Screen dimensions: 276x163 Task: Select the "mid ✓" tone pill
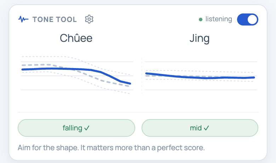tap(200, 128)
